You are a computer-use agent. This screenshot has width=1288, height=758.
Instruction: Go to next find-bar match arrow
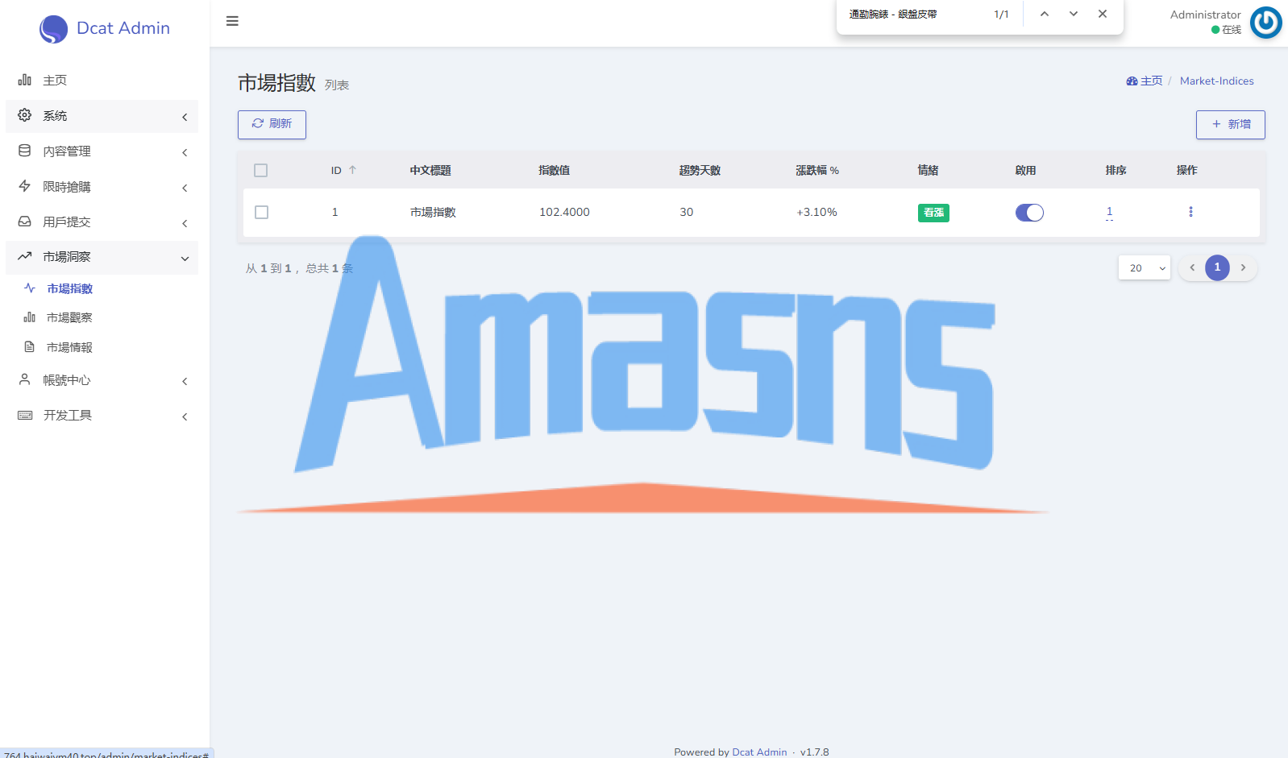click(1074, 14)
